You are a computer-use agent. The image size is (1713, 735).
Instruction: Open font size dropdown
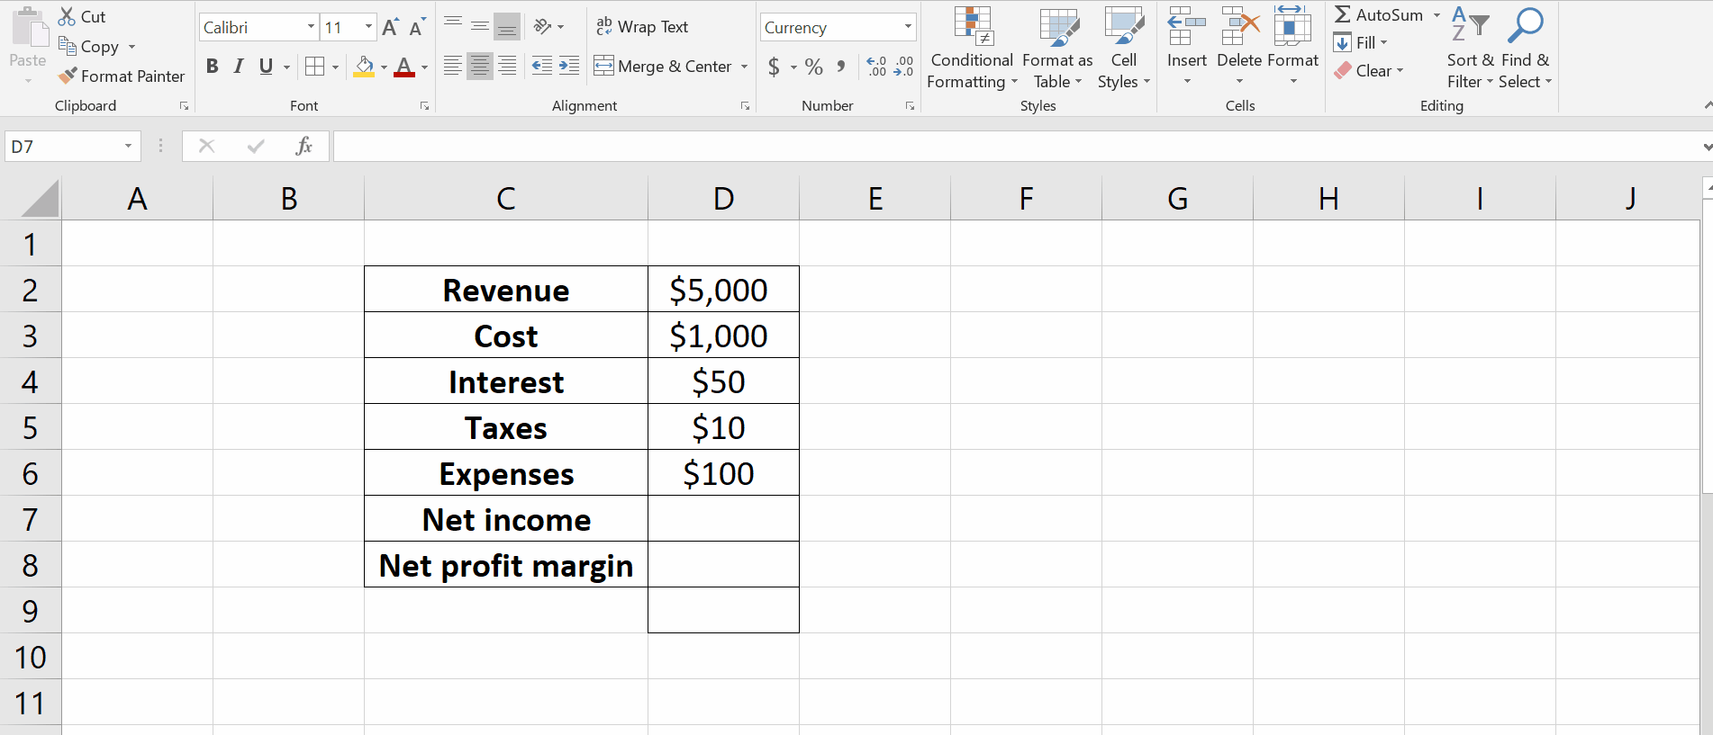click(368, 27)
